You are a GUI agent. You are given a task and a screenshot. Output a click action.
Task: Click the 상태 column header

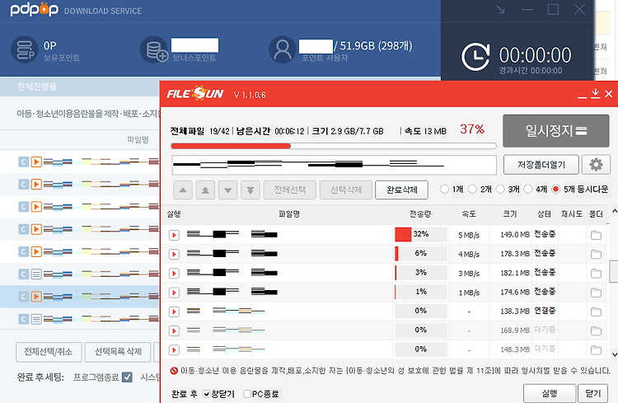pyautogui.click(x=545, y=214)
